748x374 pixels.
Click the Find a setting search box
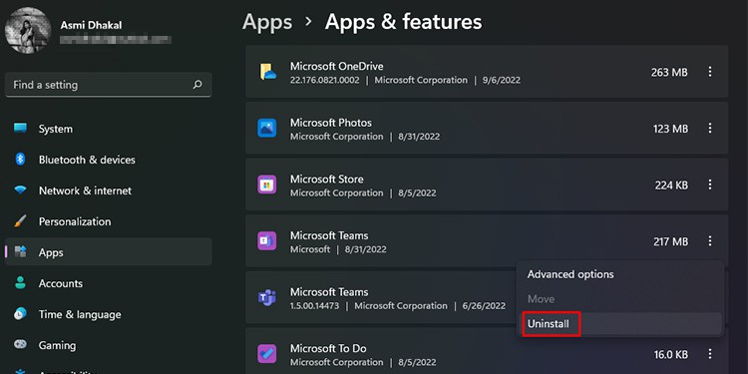[x=109, y=85]
